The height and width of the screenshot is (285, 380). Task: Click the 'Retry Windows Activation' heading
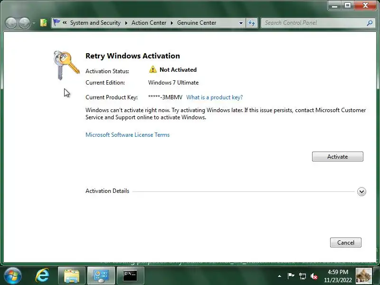[133, 56]
